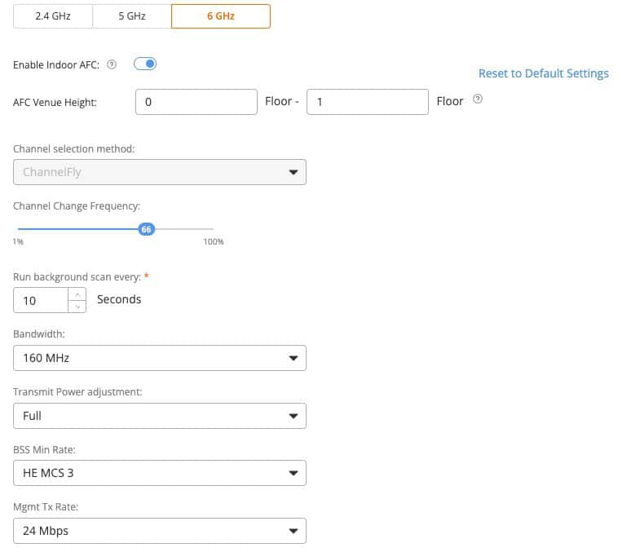Switch to the 2.4 GHz tab
The height and width of the screenshot is (552, 618).
point(53,16)
